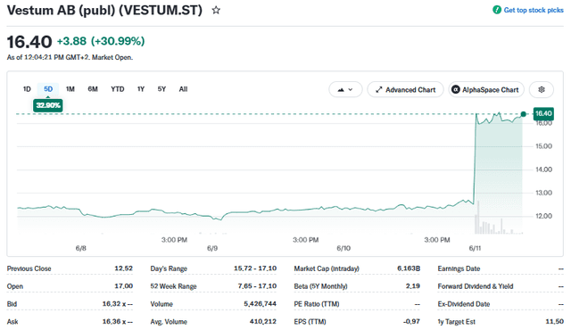
Task: Click the Earnings Date label
Action: (459, 268)
